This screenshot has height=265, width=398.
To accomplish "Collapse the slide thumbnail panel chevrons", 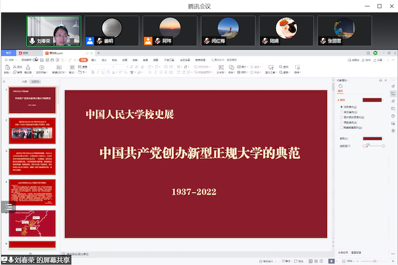I will click(4, 82).
